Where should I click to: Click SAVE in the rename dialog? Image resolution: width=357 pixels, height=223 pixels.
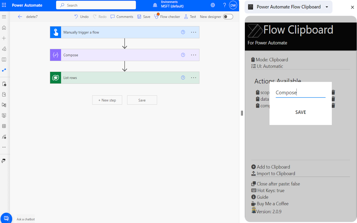(300, 112)
